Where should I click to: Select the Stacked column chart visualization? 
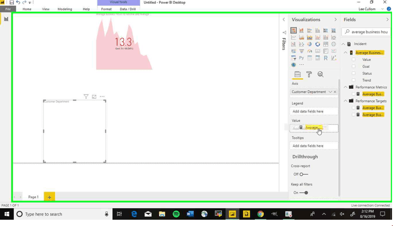tap(301, 30)
